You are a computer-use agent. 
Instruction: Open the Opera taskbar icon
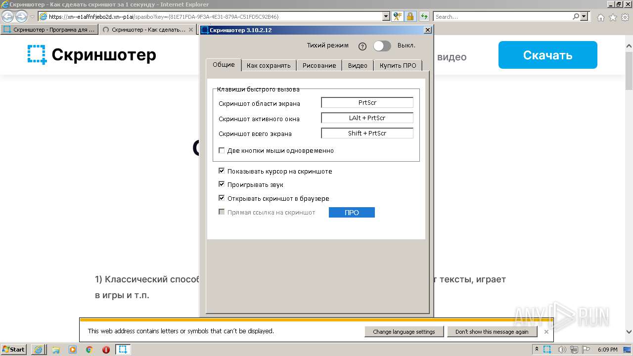pos(106,350)
